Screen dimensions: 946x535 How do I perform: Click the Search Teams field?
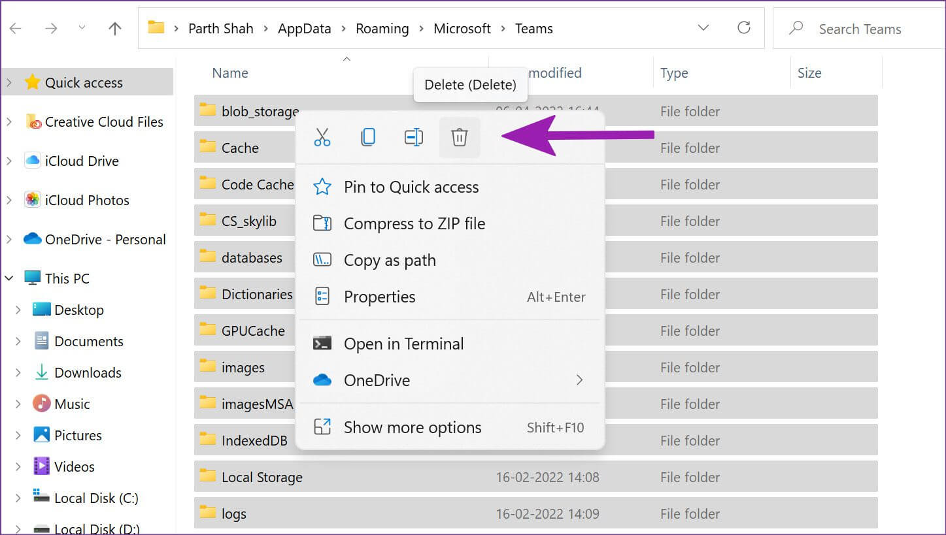click(x=859, y=28)
